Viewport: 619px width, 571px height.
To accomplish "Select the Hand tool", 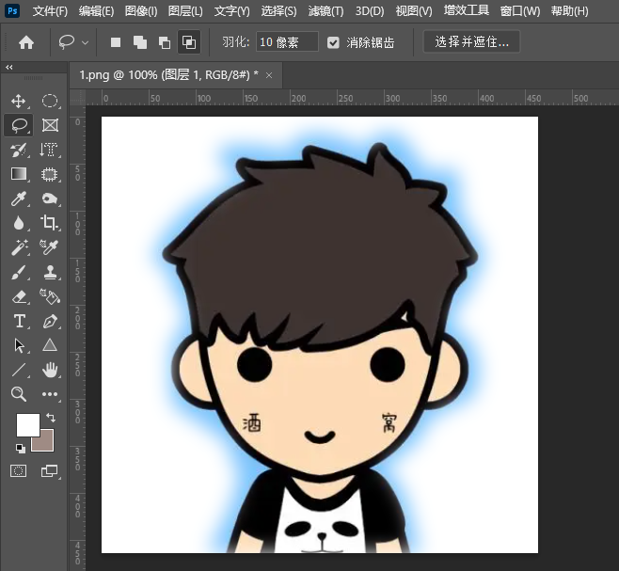I will (50, 370).
